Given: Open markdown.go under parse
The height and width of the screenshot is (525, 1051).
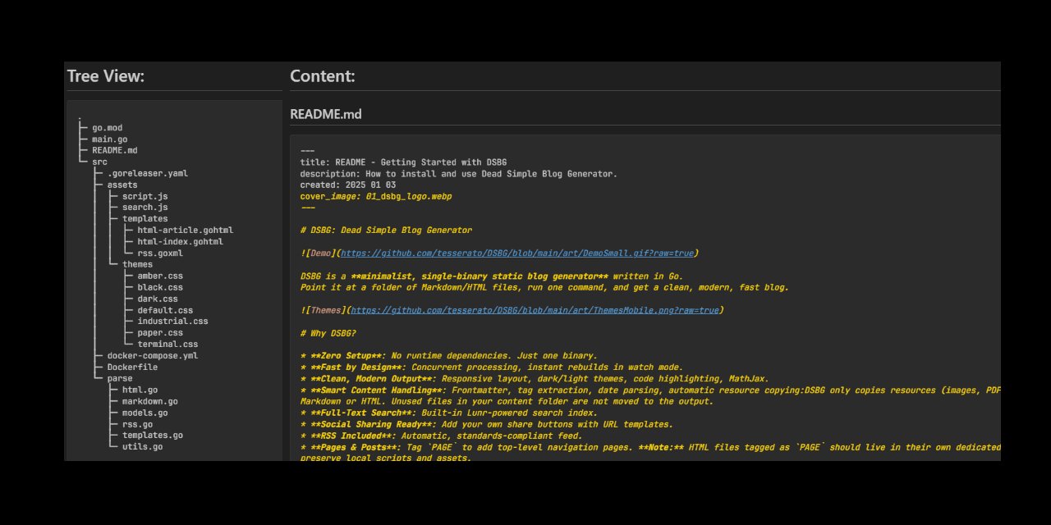Looking at the screenshot, I should click(150, 400).
